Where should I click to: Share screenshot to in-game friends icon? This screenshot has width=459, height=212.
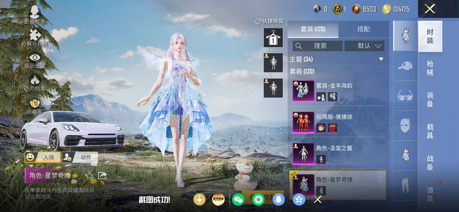click(199, 199)
